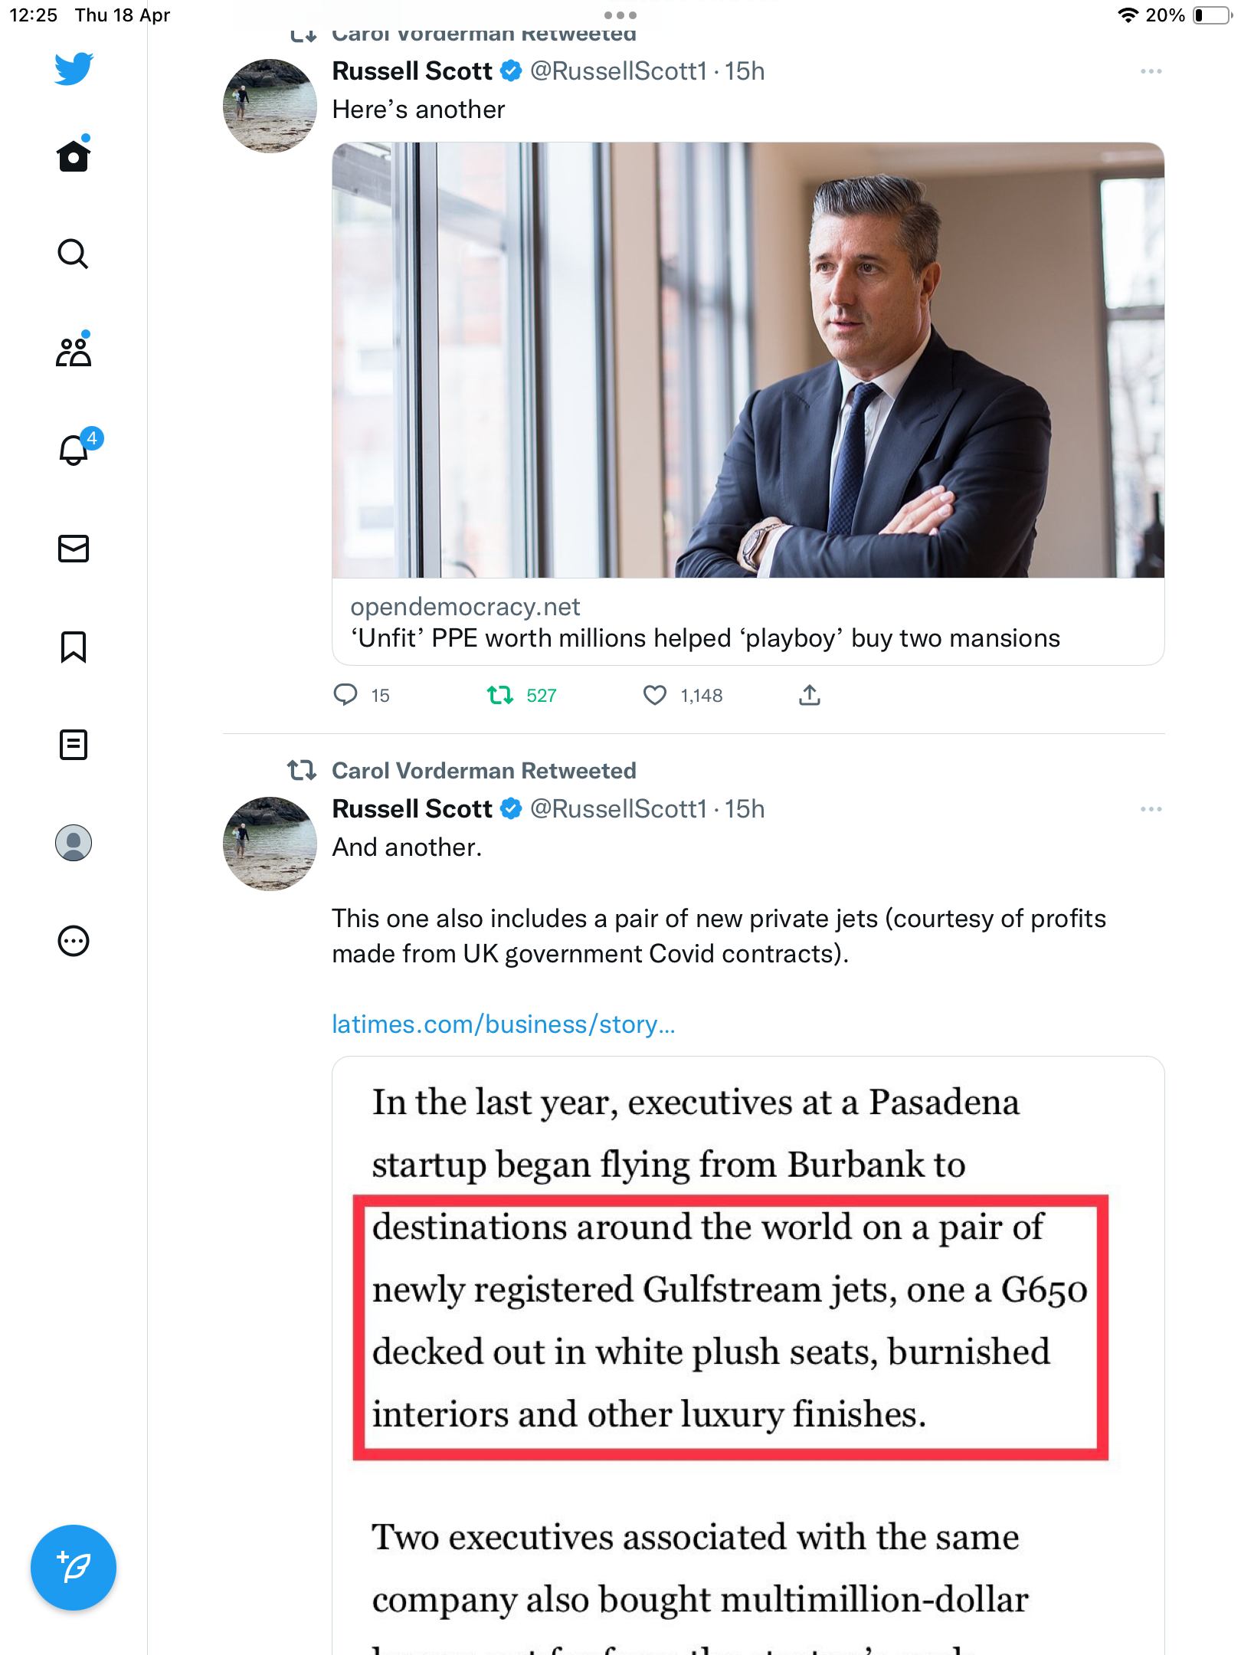Open the More circle menu in sidebar

click(x=74, y=941)
